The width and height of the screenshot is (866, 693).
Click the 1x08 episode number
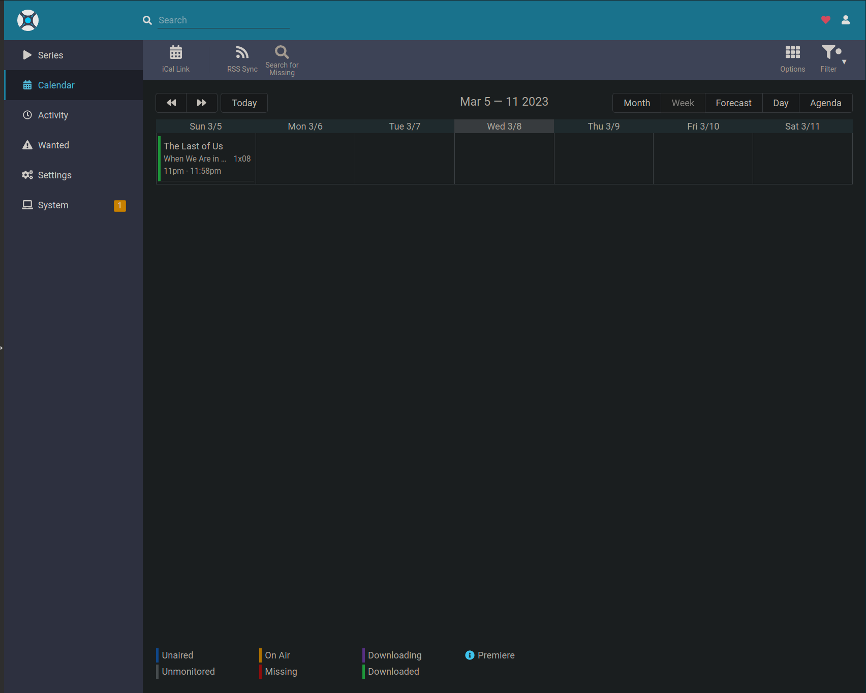[x=242, y=159]
